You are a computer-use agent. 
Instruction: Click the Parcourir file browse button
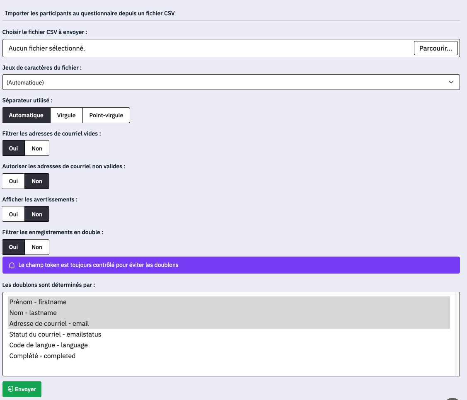click(x=436, y=48)
